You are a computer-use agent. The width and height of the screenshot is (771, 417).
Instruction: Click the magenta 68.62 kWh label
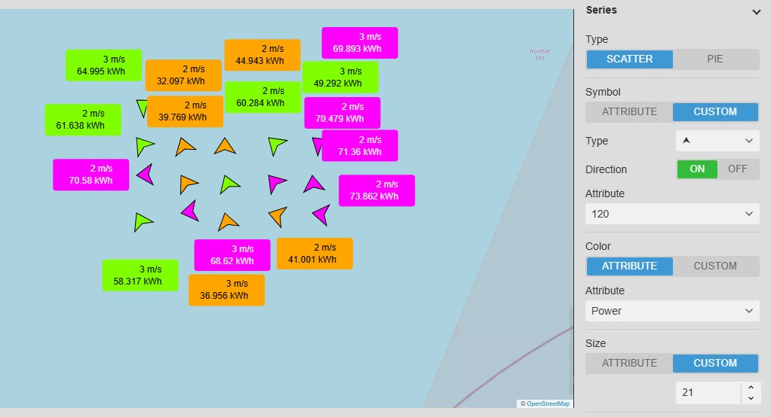[232, 255]
